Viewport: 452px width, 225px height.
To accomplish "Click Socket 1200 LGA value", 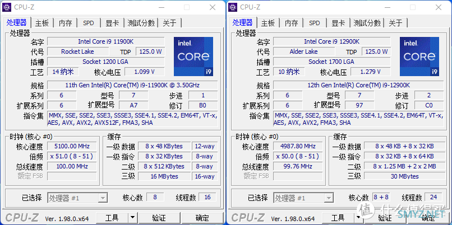I will pyautogui.click(x=106, y=62).
